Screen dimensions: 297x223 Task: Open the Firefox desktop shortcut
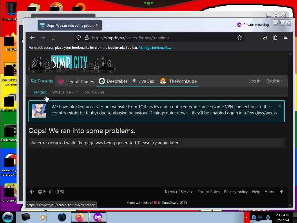(x=11, y=42)
